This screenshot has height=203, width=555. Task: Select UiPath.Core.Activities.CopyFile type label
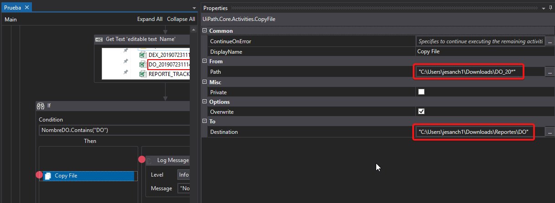tap(239, 19)
